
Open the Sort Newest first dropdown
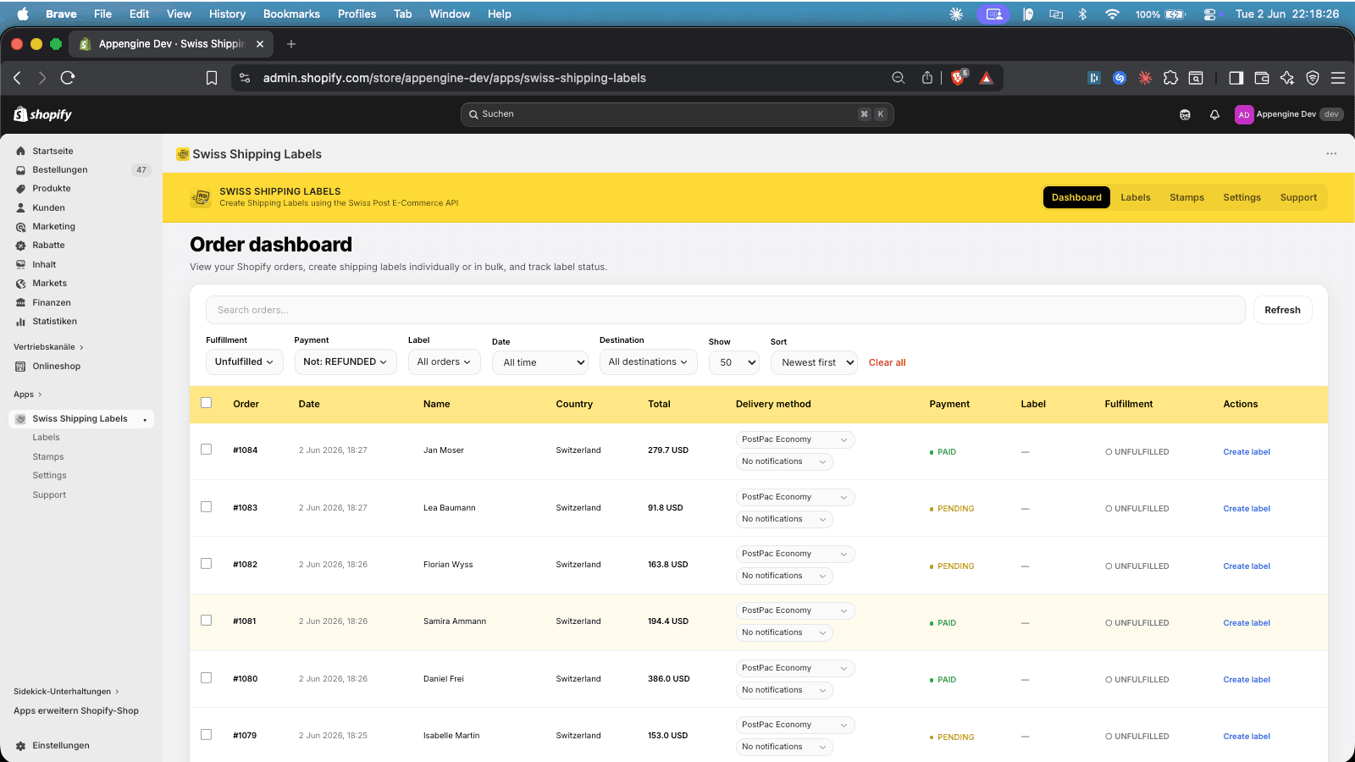(814, 362)
